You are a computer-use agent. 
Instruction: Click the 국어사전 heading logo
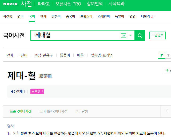click(x=14, y=35)
